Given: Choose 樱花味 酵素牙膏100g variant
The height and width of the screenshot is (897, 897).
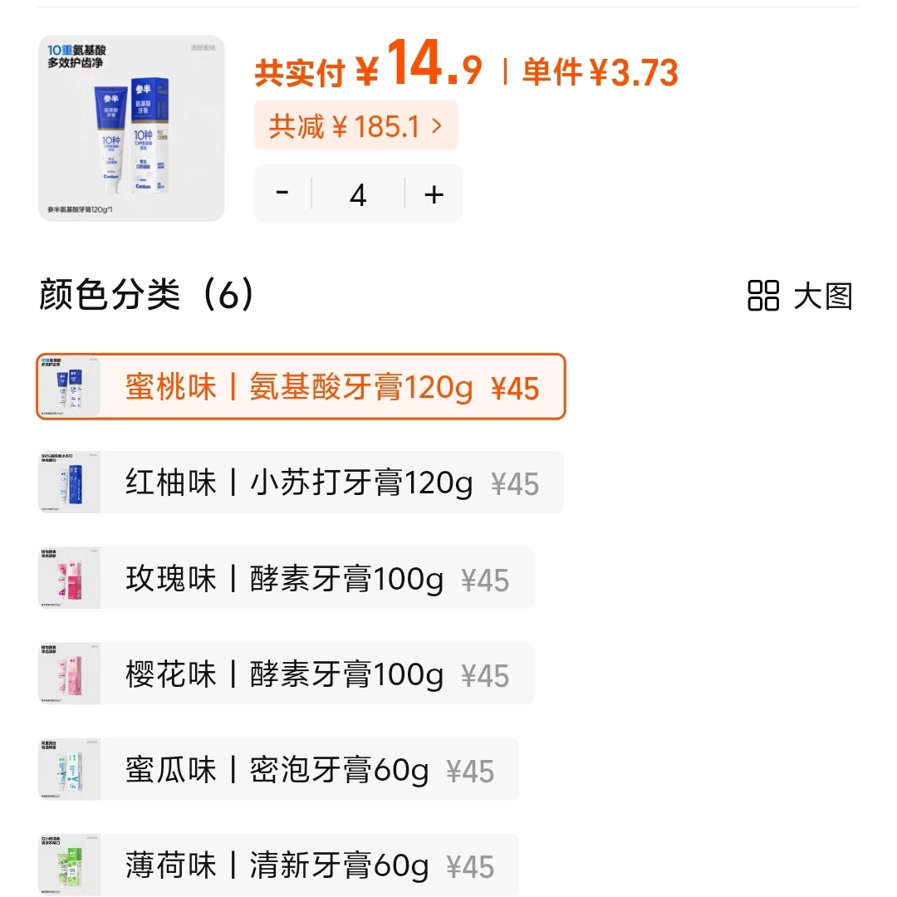Looking at the screenshot, I should 316,674.
